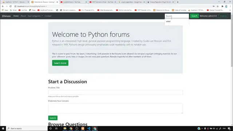This screenshot has width=233, height=131.
Task: Open the Gmail bookmark
Action: click(x=13, y=10)
